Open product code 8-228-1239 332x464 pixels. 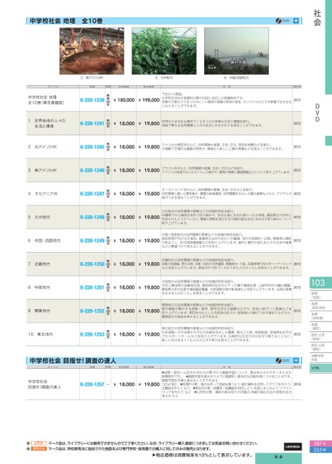coord(92,100)
